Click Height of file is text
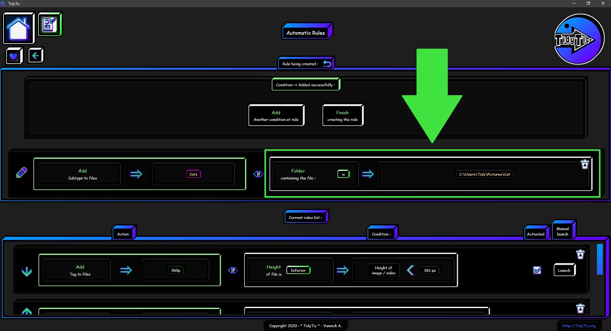This screenshot has width=611, height=331. pyautogui.click(x=274, y=270)
